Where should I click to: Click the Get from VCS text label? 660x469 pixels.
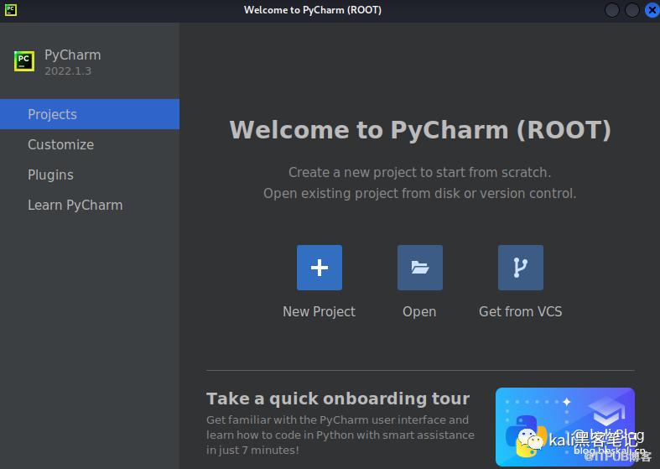(x=520, y=311)
